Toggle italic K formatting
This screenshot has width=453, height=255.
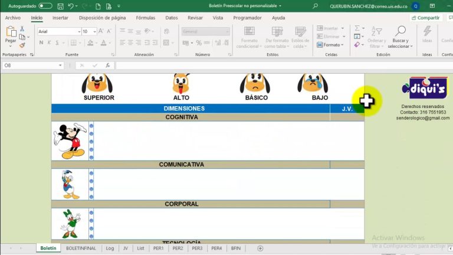49,42
